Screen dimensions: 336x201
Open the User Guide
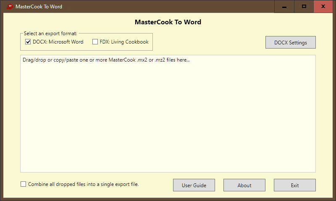[x=194, y=185]
